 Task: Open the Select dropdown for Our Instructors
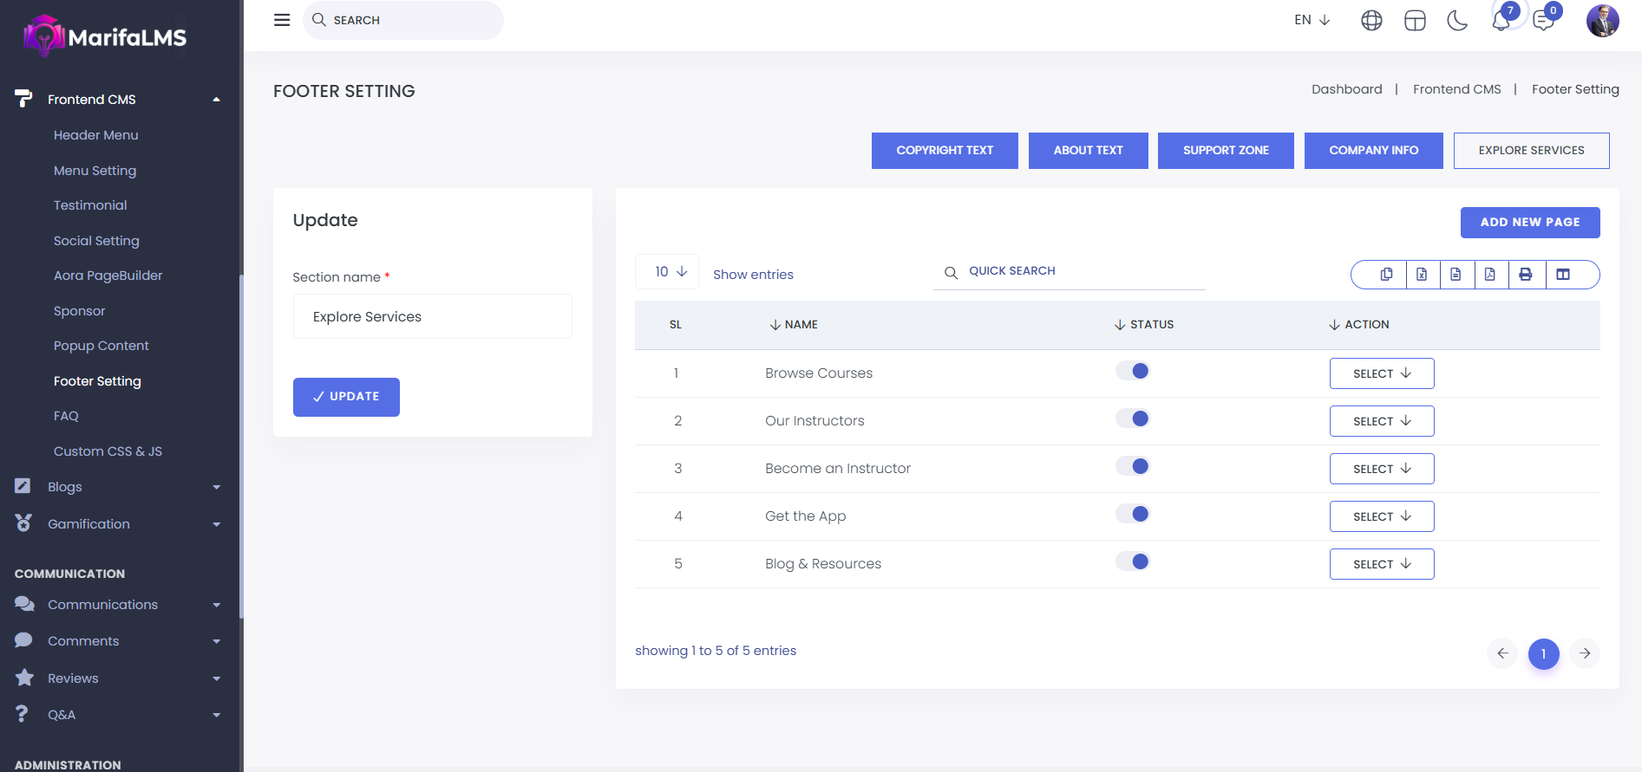click(x=1381, y=421)
